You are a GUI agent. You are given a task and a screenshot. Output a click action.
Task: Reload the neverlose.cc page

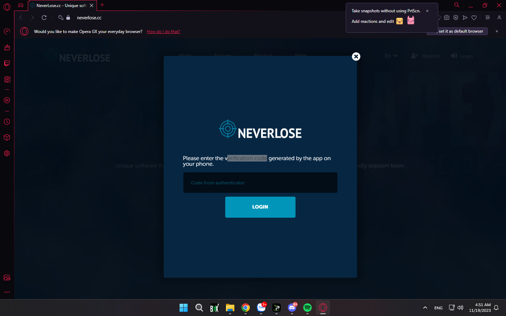click(x=44, y=18)
